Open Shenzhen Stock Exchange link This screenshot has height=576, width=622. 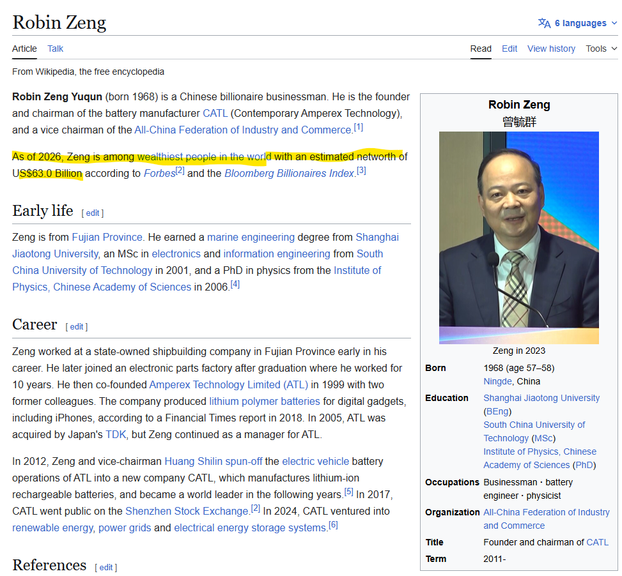(x=187, y=512)
